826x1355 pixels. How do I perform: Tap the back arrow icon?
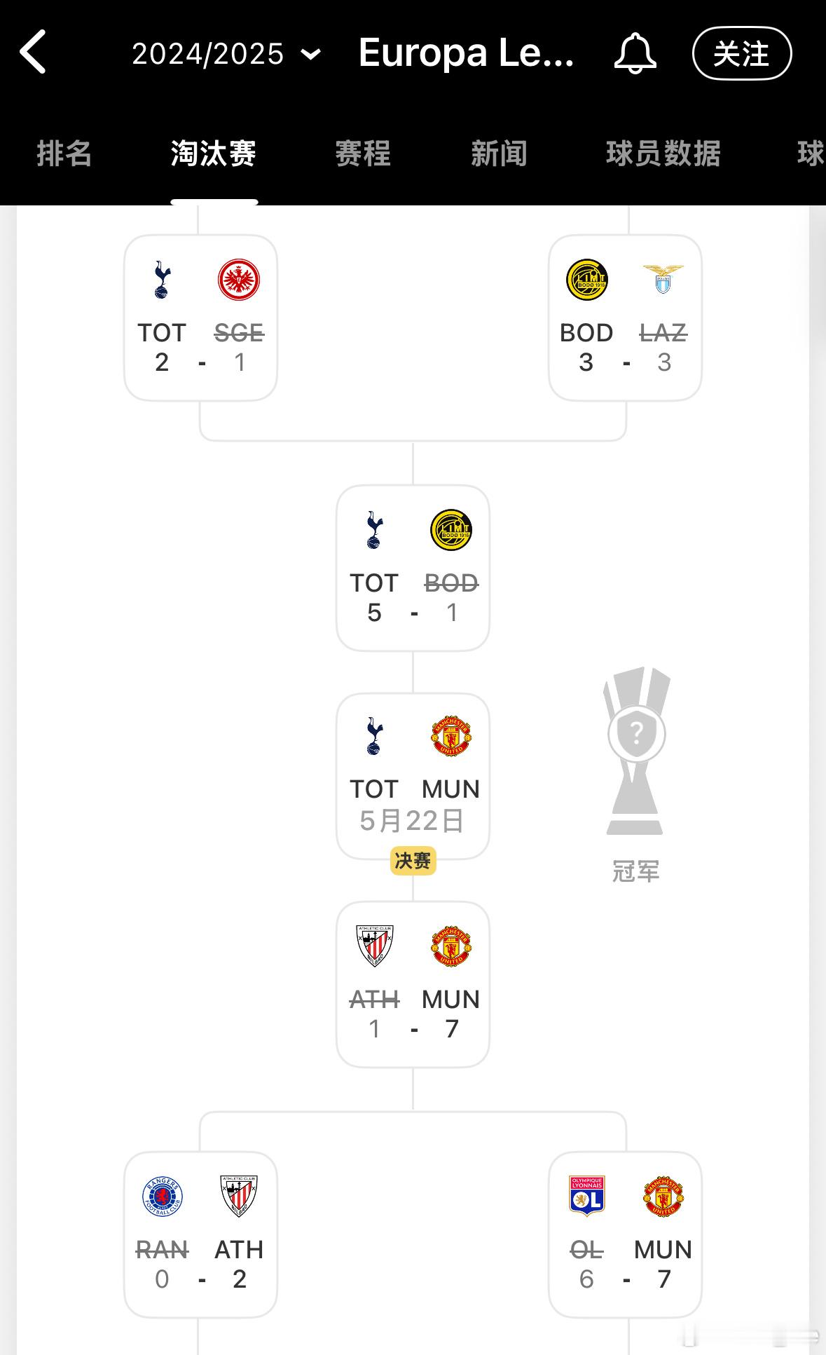click(33, 52)
